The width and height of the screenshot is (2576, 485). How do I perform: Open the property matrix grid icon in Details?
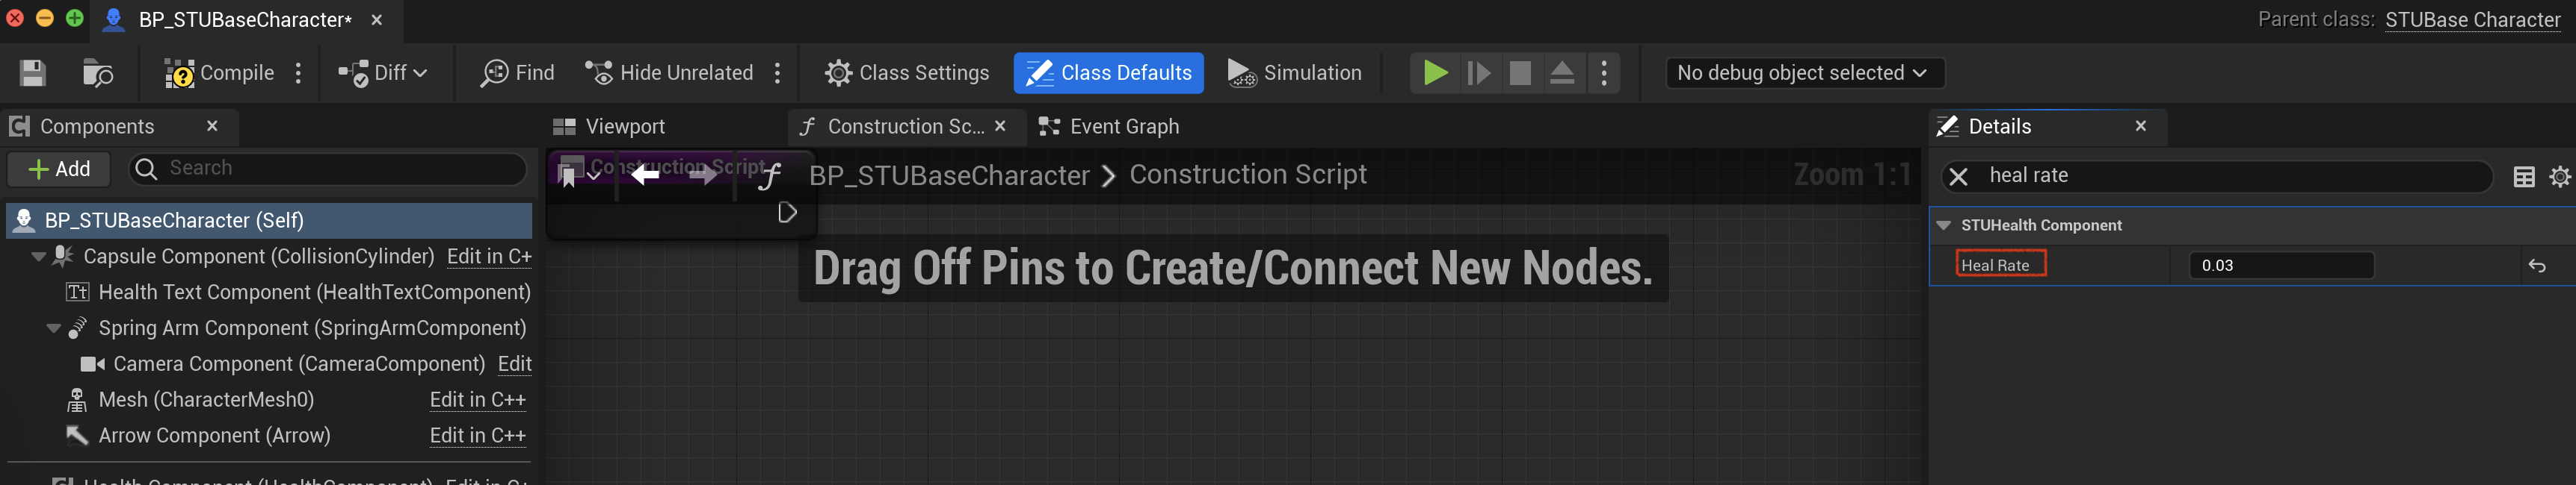pyautogui.click(x=2524, y=177)
